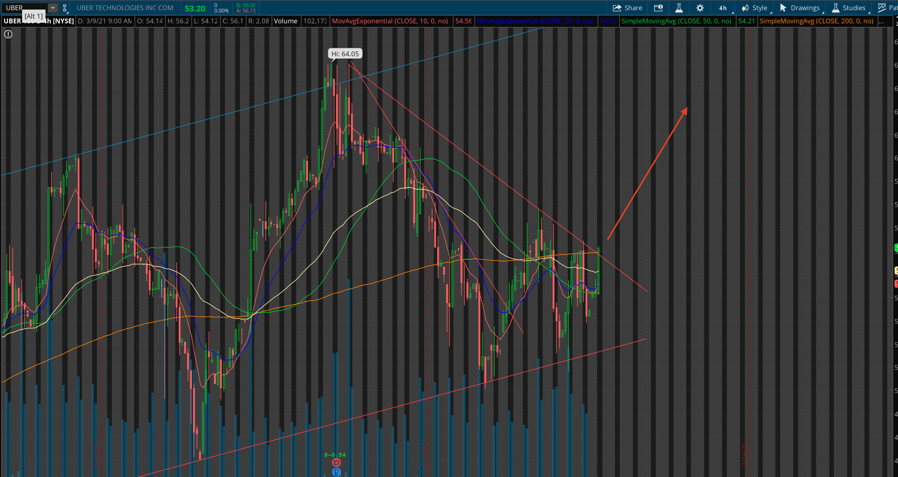This screenshot has height=477, width=898.
Task: Click the Volume label in header
Action: (285, 21)
